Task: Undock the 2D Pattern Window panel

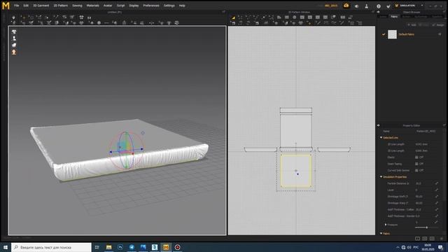Action: click(373, 12)
